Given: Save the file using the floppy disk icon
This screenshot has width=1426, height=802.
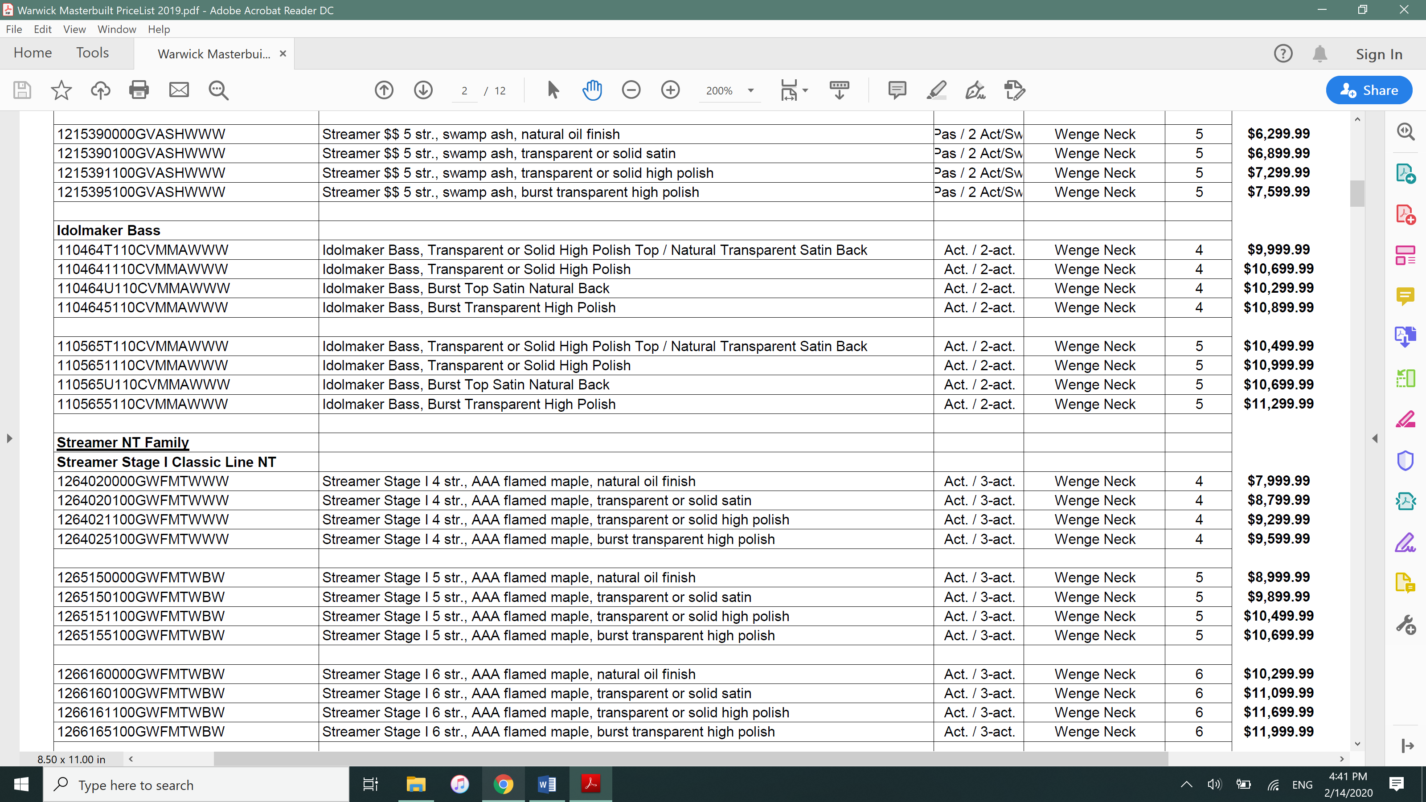Looking at the screenshot, I should (x=22, y=90).
